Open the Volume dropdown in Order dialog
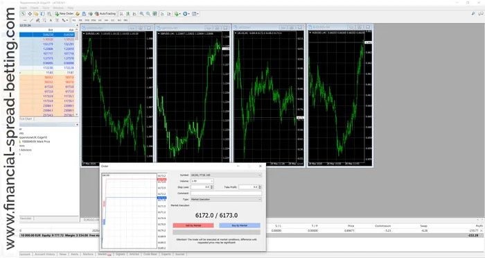This screenshot has width=485, height=258. [x=202, y=181]
